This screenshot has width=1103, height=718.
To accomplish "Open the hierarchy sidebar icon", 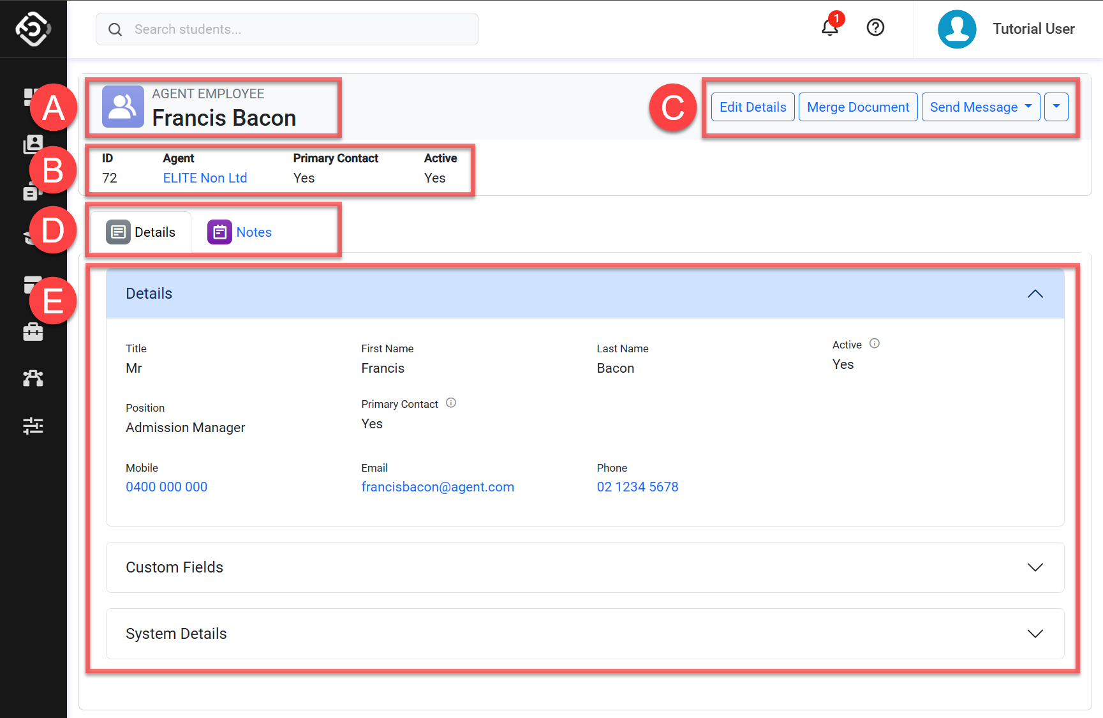I will (x=33, y=378).
